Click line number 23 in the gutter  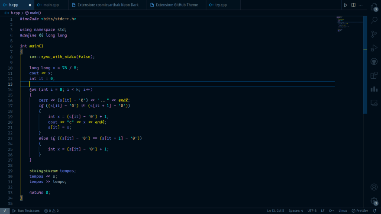pyautogui.click(x=10, y=138)
